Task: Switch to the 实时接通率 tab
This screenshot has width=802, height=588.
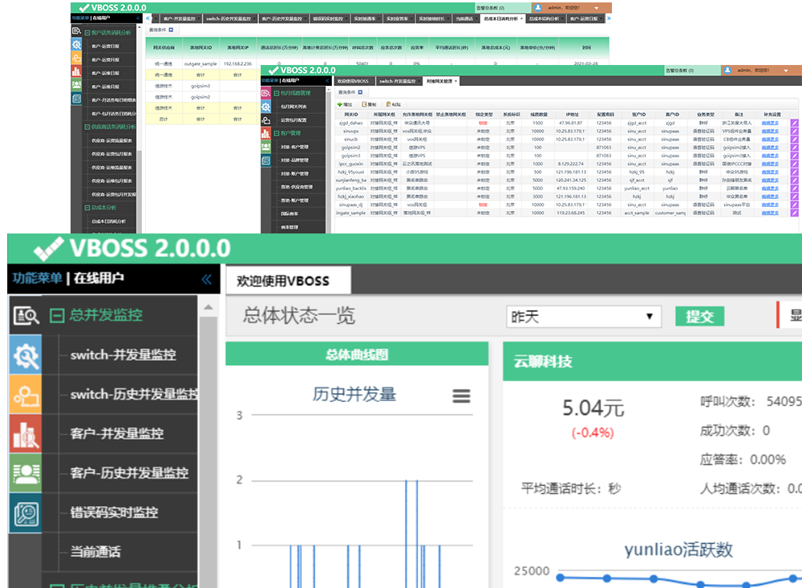Action: [365, 19]
